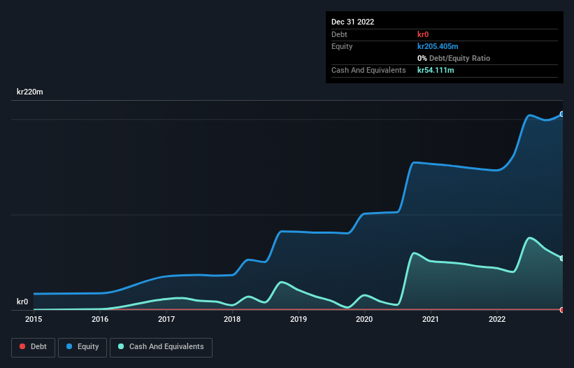
Task: Click the 0% Debt/Equity Ratio text
Action: pyautogui.click(x=454, y=58)
